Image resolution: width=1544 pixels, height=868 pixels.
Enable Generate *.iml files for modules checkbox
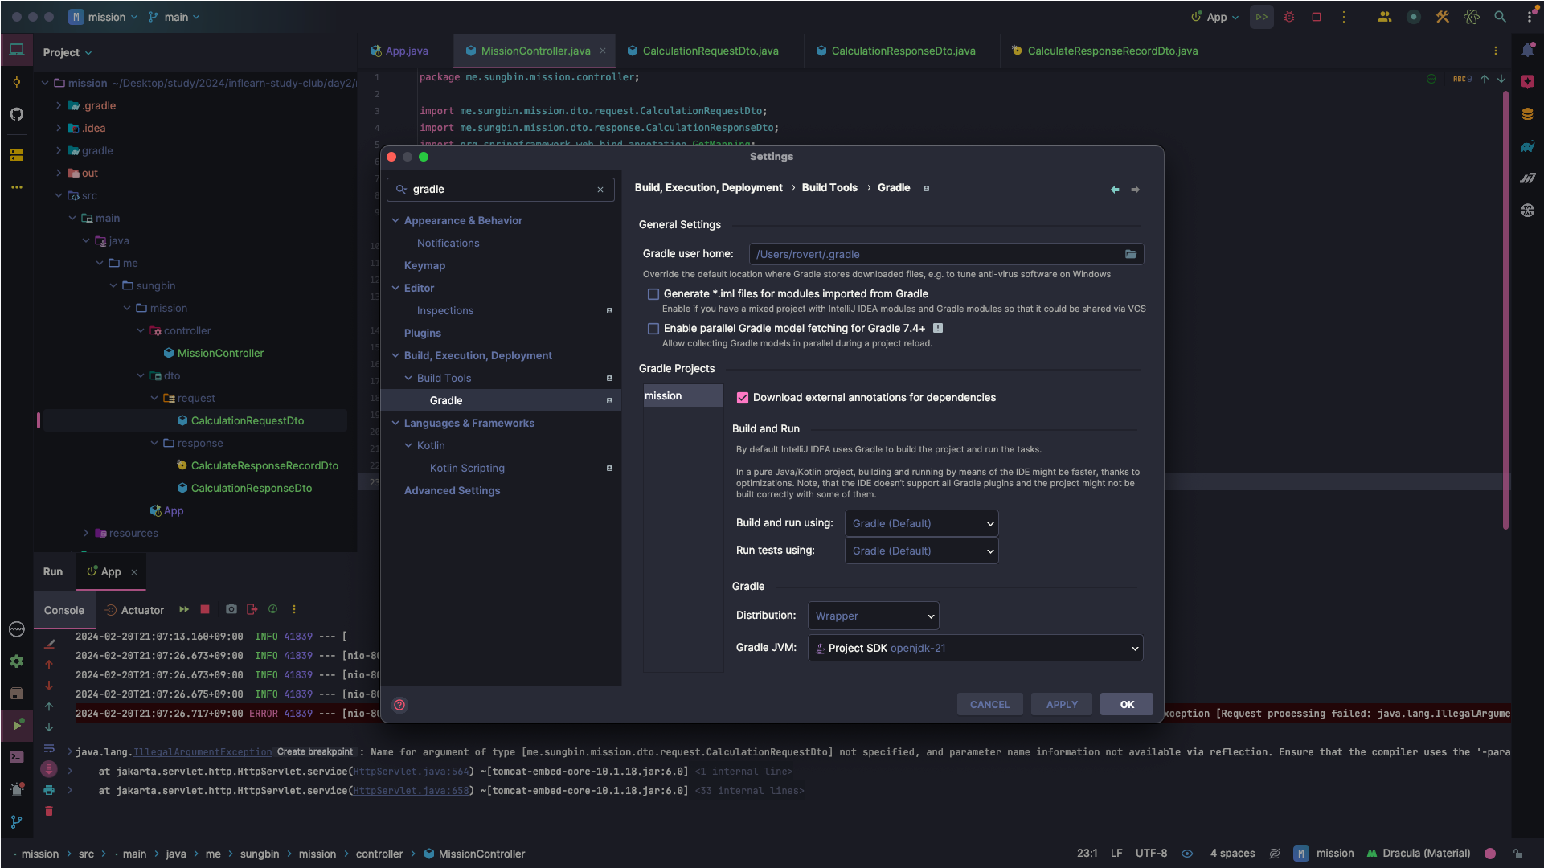pos(653,294)
